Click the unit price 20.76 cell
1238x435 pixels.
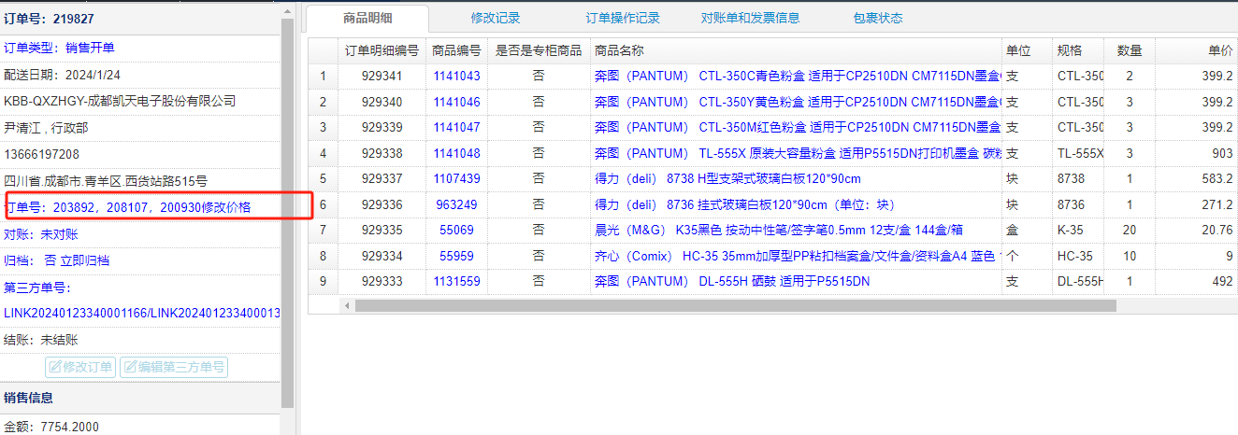coord(1196,230)
